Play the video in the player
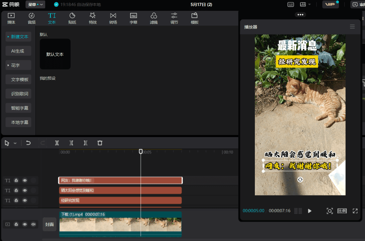The height and width of the screenshot is (241, 365). pyautogui.click(x=310, y=211)
